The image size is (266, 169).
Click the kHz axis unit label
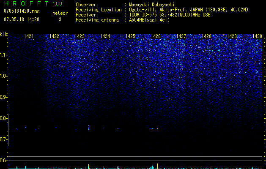[4, 34]
